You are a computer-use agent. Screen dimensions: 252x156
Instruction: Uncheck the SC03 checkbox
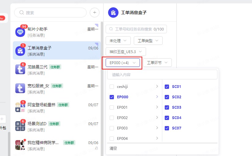[167, 107]
